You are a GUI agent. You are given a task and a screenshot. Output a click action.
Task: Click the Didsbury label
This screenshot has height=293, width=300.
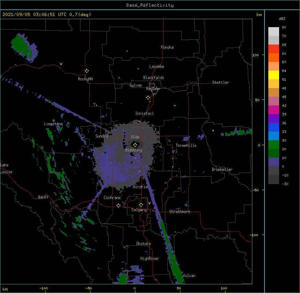click(134, 150)
